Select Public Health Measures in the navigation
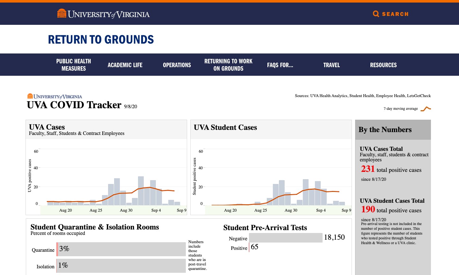Image resolution: width=459 pixels, height=275 pixels. (74, 65)
